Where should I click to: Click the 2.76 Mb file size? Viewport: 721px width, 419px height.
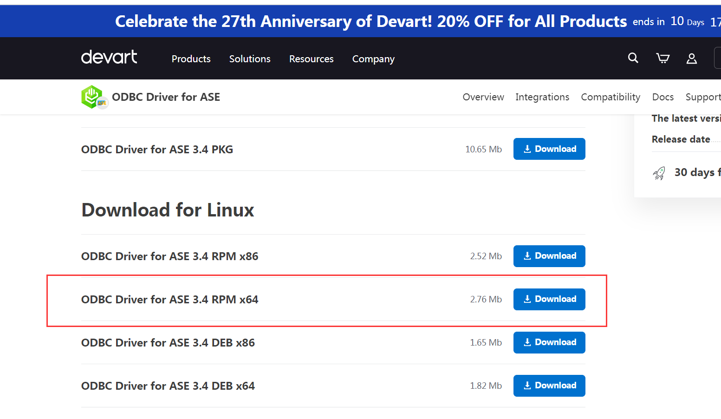click(486, 299)
